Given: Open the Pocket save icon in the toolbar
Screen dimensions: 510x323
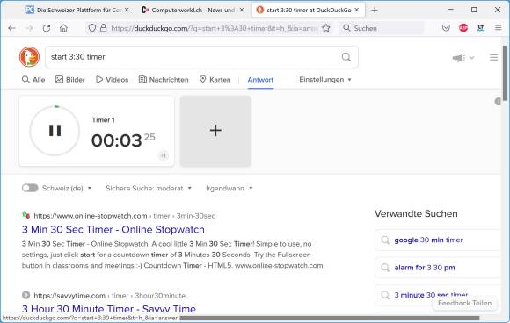Looking at the screenshot, I should coord(446,28).
